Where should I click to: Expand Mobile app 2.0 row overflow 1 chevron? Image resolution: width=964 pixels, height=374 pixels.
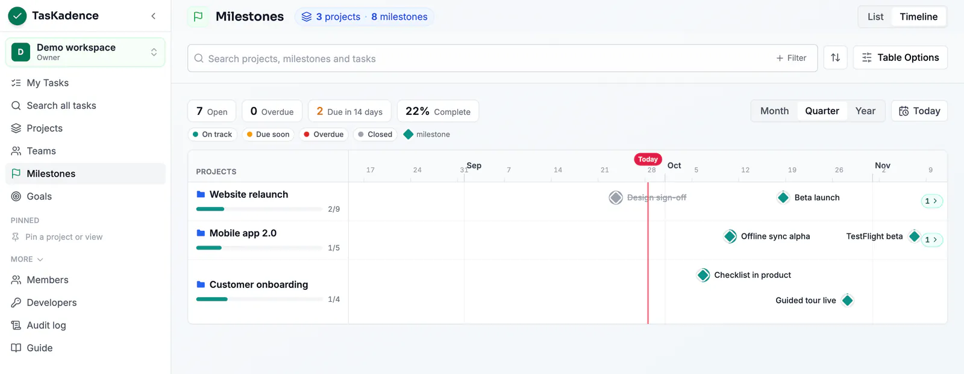(x=932, y=240)
